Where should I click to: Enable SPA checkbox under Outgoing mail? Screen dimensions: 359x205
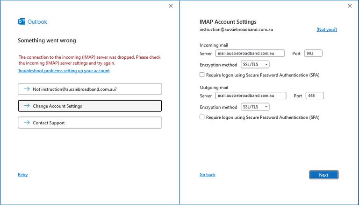pyautogui.click(x=202, y=117)
